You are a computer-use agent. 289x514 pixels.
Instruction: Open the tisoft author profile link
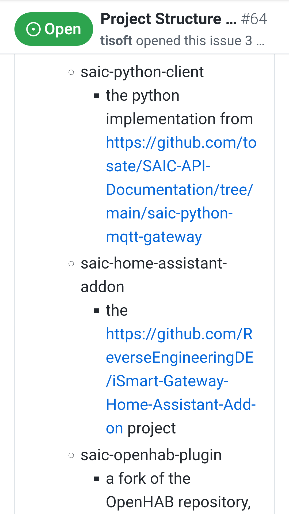click(116, 41)
